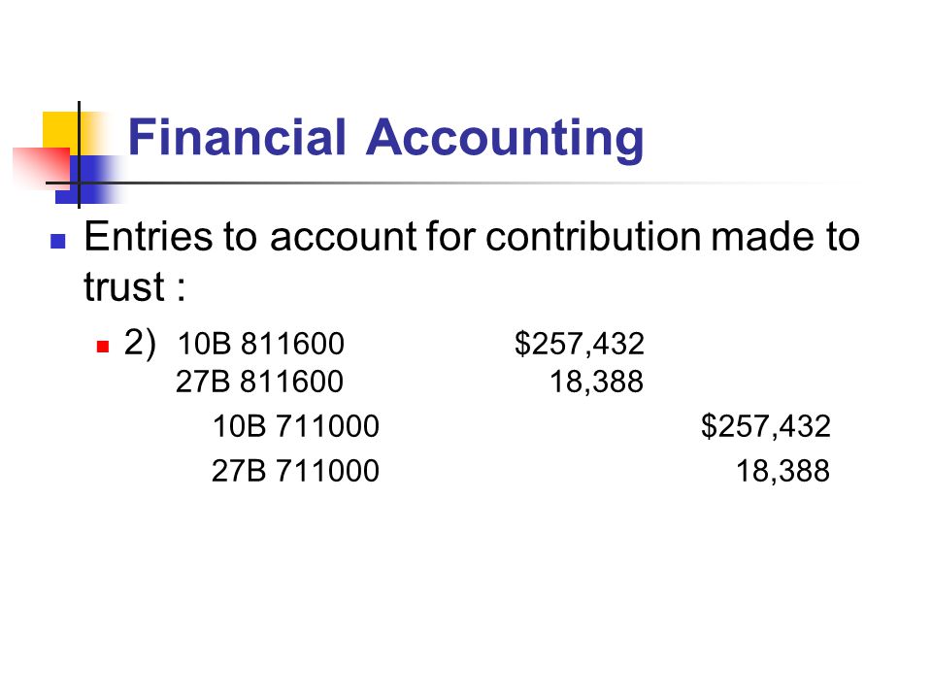Click account code 10B 711000

[x=296, y=427]
